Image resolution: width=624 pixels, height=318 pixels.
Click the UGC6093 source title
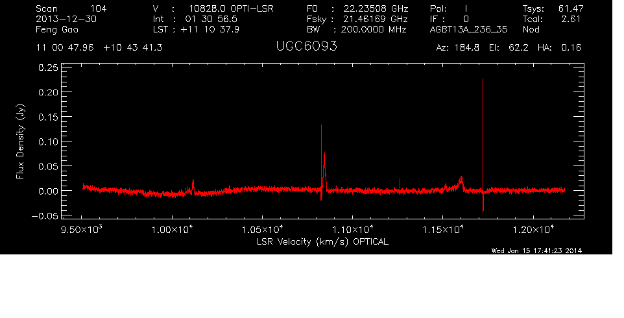point(306,47)
